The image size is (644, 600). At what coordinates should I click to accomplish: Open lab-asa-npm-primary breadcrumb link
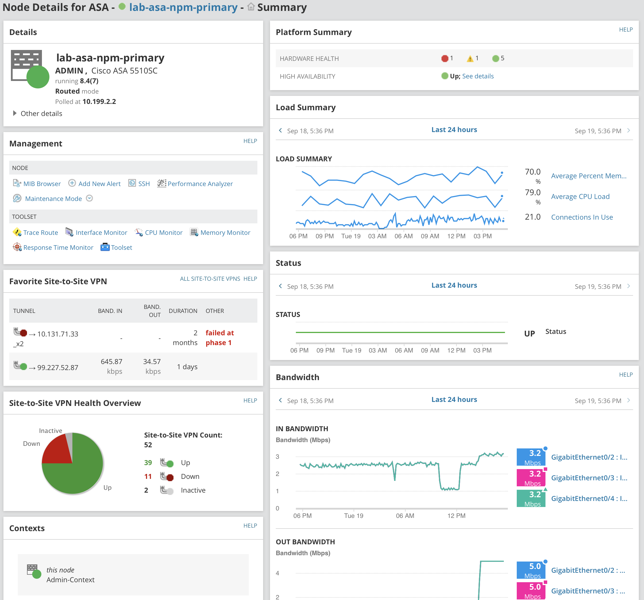pyautogui.click(x=183, y=7)
